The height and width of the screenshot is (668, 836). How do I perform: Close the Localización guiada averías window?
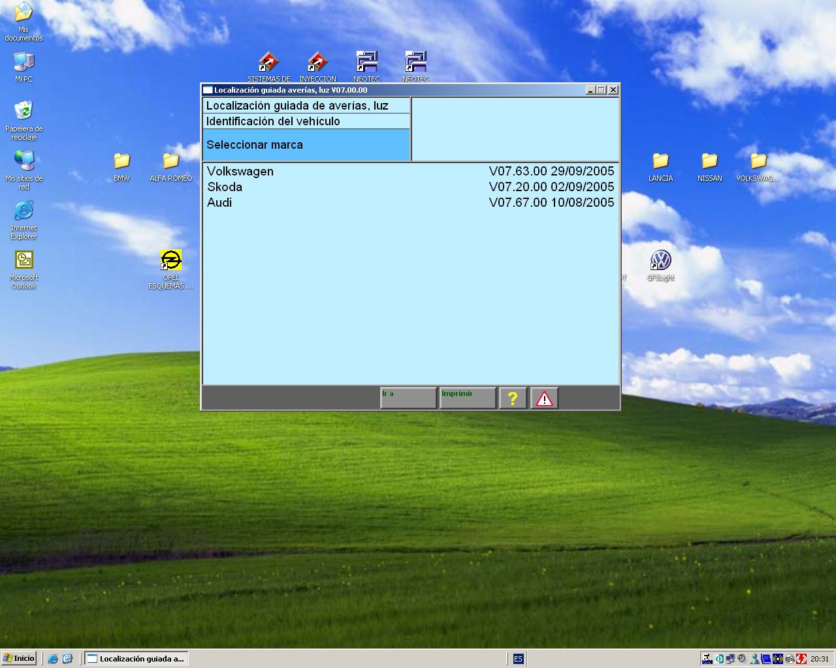[x=613, y=90]
